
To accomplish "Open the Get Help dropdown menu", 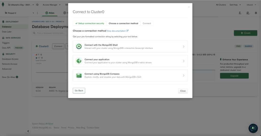I will coord(235,5).
